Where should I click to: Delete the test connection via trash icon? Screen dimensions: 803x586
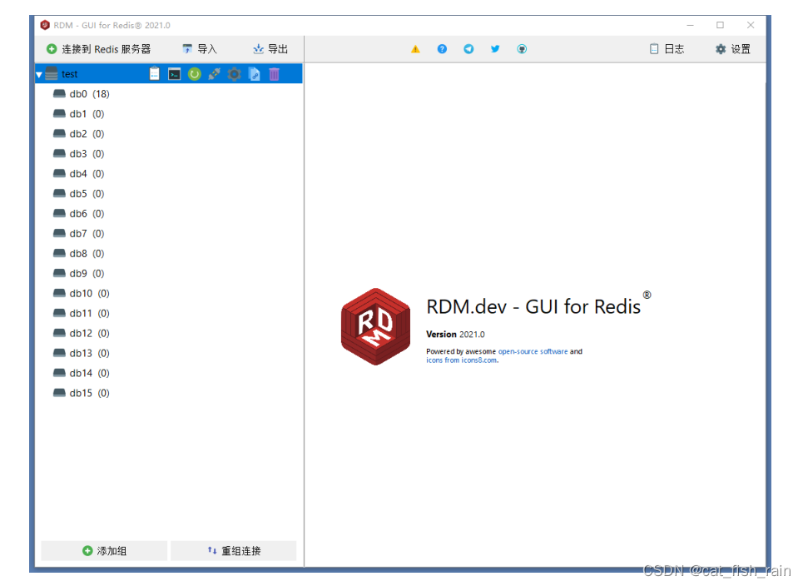274,73
